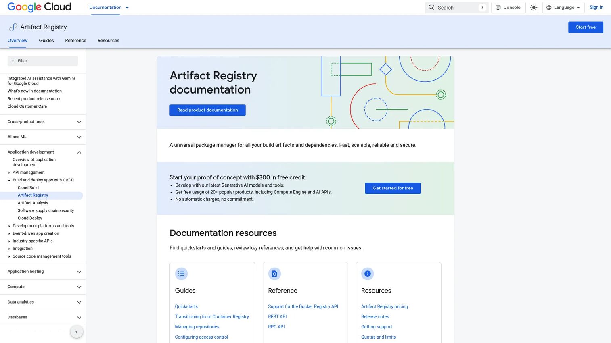
Task: Toggle the light/dark theme sun icon
Action: 534,8
